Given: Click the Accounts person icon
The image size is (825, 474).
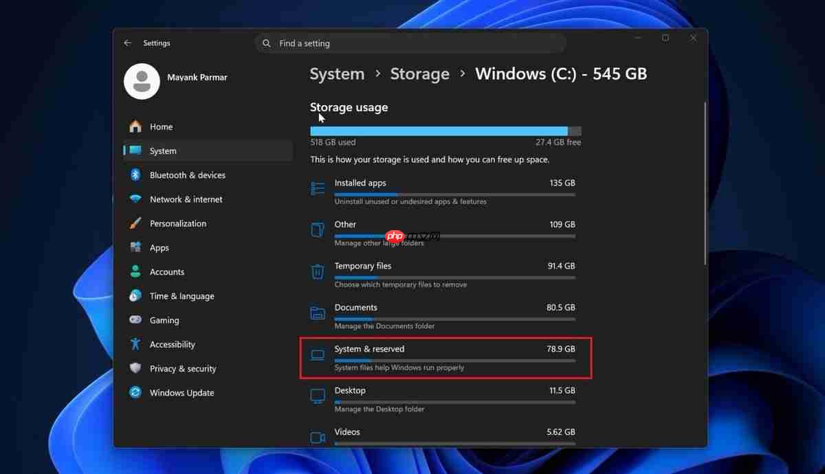Looking at the screenshot, I should click(x=135, y=271).
